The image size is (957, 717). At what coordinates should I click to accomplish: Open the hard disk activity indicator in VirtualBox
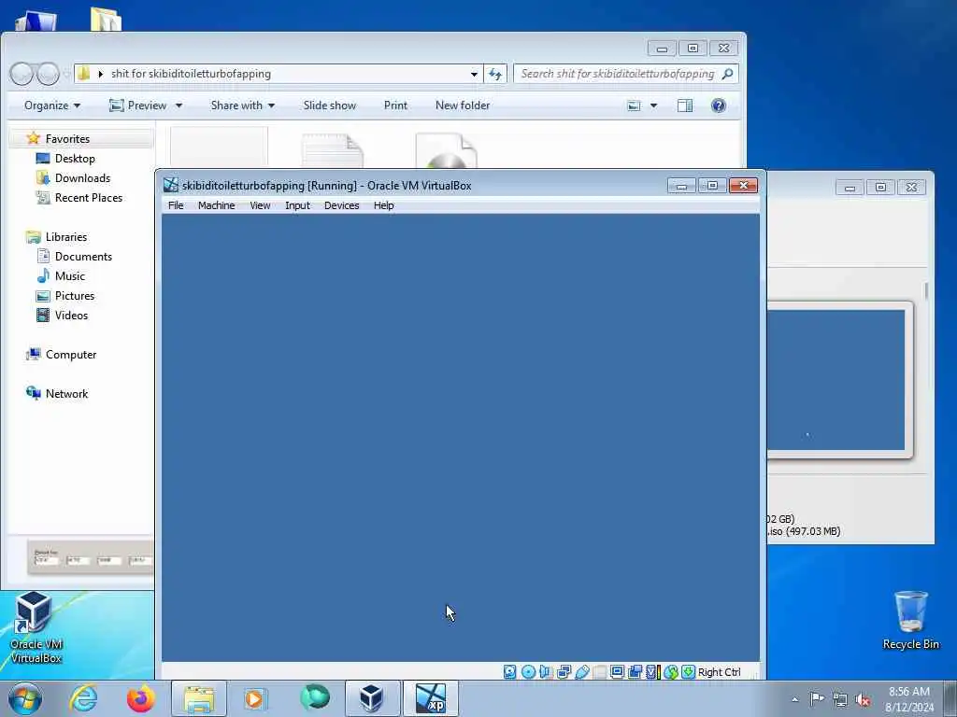click(x=509, y=672)
